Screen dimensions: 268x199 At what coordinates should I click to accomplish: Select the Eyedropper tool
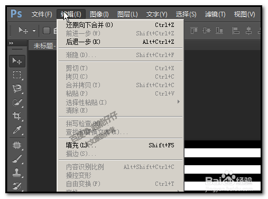(17, 130)
